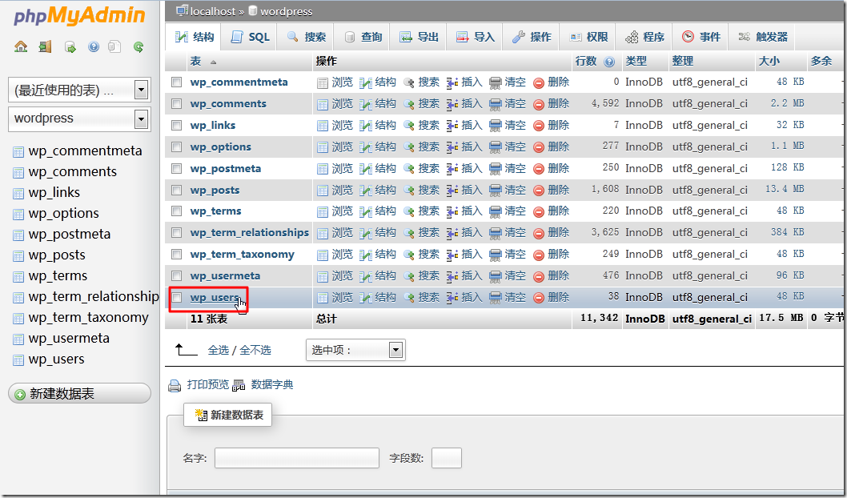847x498 pixels.
Task: Click Insert icon for wp_postmeta row
Action: coord(452,168)
